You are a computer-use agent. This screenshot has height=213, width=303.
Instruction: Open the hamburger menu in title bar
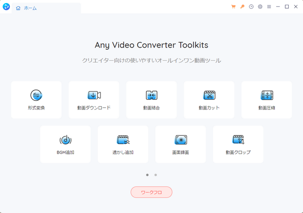[269, 7]
